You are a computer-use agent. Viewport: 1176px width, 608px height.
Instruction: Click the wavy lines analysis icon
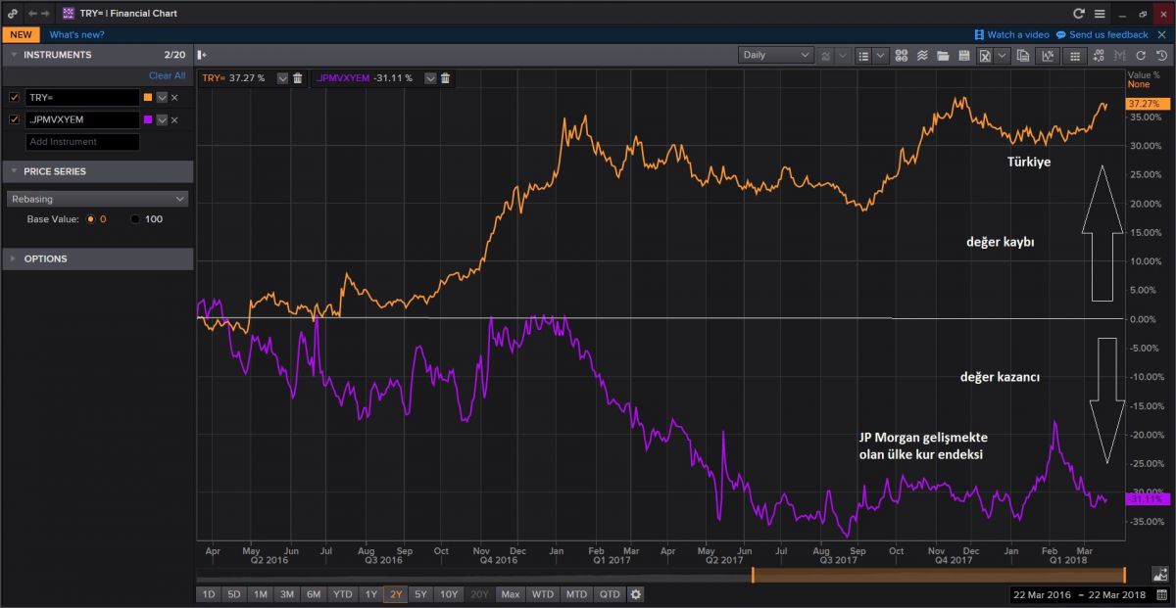[x=922, y=55]
